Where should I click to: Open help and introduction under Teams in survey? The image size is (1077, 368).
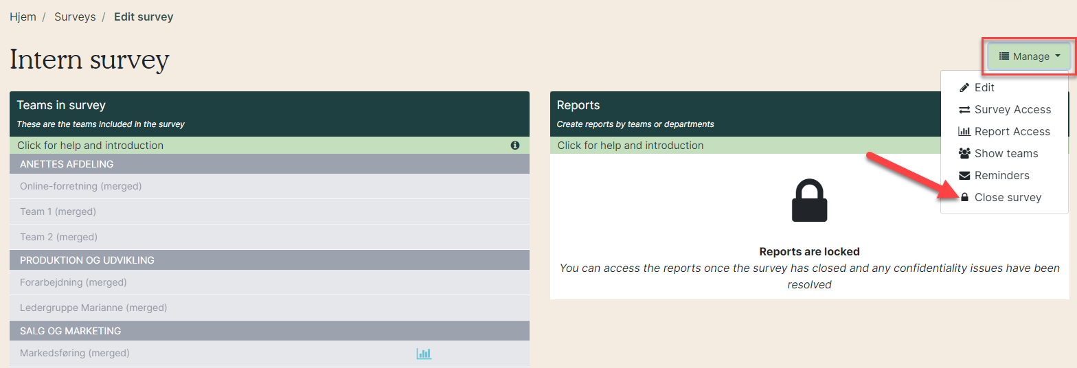click(x=269, y=146)
